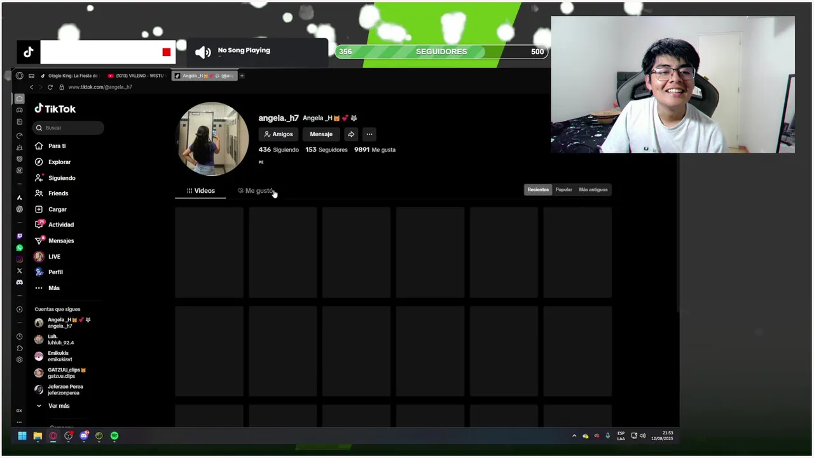Viewport: 814px width, 458px height.
Task: Open the Opera GX menu logo icon
Action: [19, 76]
